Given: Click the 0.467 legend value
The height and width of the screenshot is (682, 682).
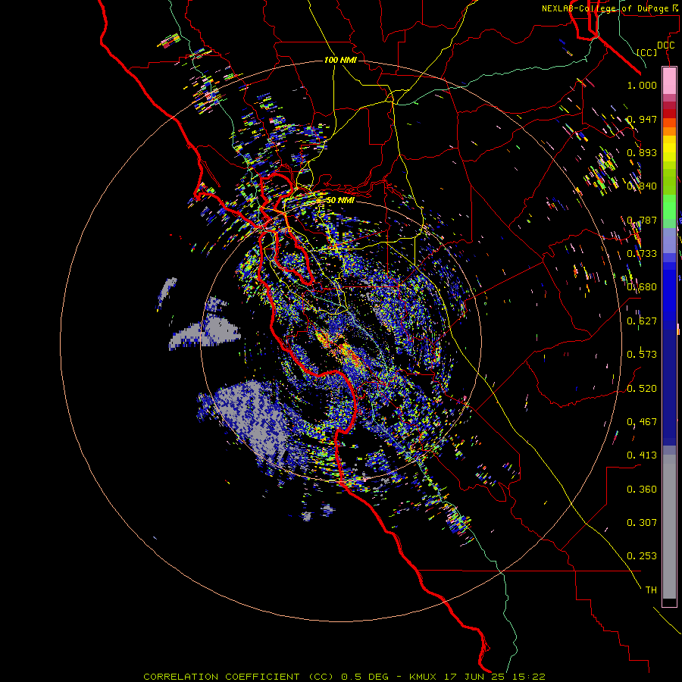Looking at the screenshot, I should 642,422.
